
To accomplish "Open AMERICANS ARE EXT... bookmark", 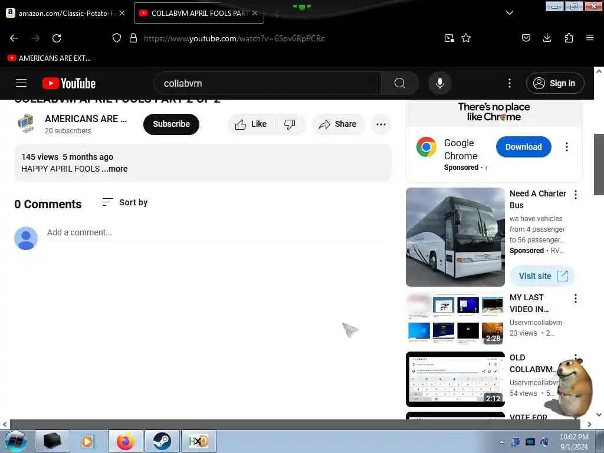I will coord(50,58).
